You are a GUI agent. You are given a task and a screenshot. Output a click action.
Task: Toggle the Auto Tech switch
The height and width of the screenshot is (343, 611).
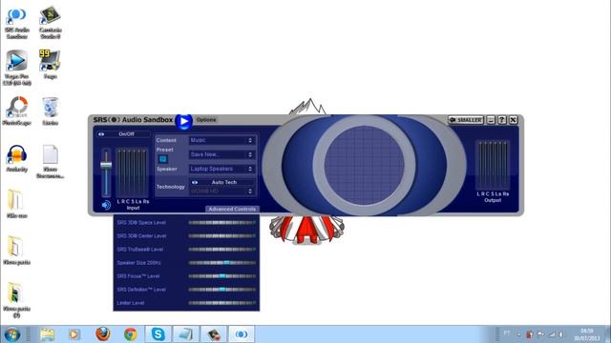[x=222, y=182]
